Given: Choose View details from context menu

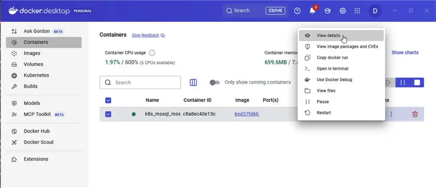Looking at the screenshot, I should point(341,35).
